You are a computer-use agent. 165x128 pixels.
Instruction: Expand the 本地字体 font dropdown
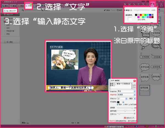134,91
